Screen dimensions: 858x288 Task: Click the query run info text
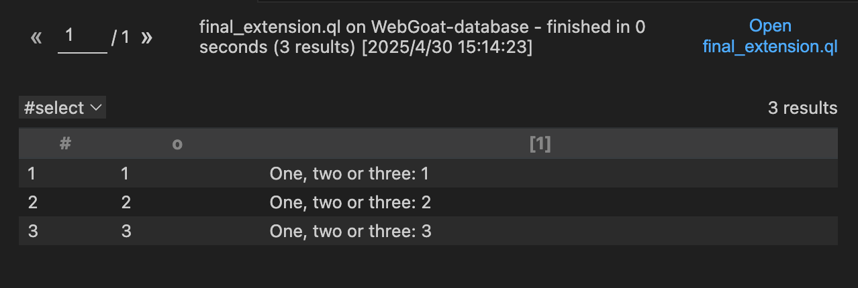[x=422, y=38]
